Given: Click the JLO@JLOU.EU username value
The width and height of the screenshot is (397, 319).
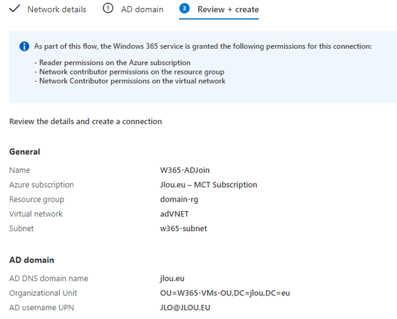Looking at the screenshot, I should tap(185, 308).
